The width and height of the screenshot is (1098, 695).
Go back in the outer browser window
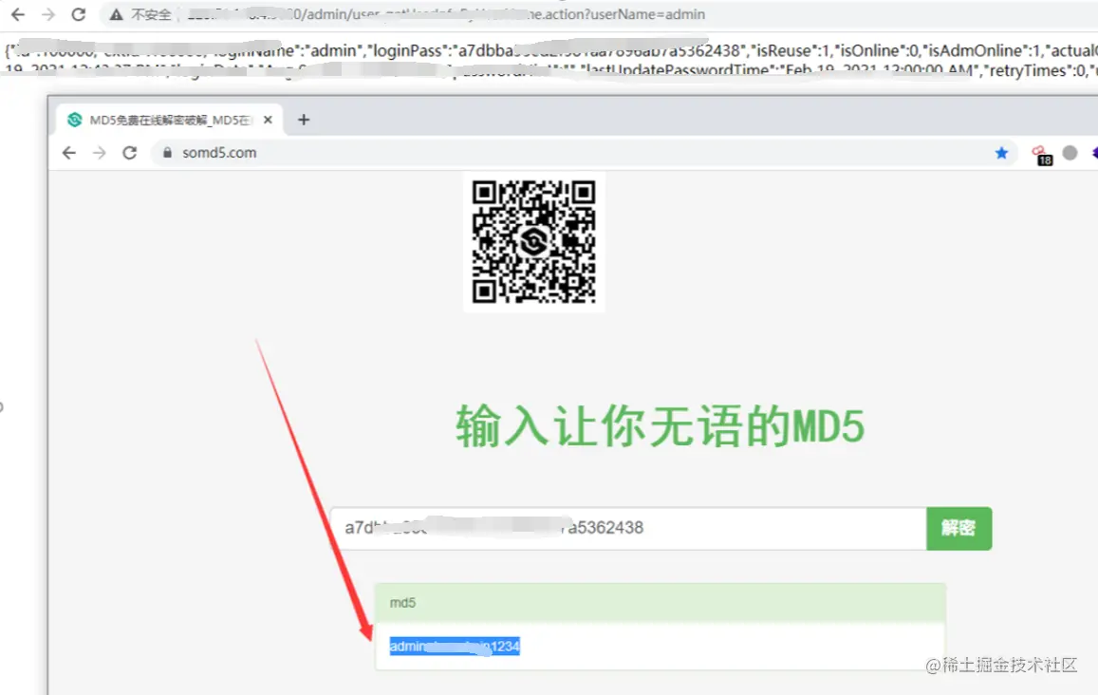(x=17, y=14)
